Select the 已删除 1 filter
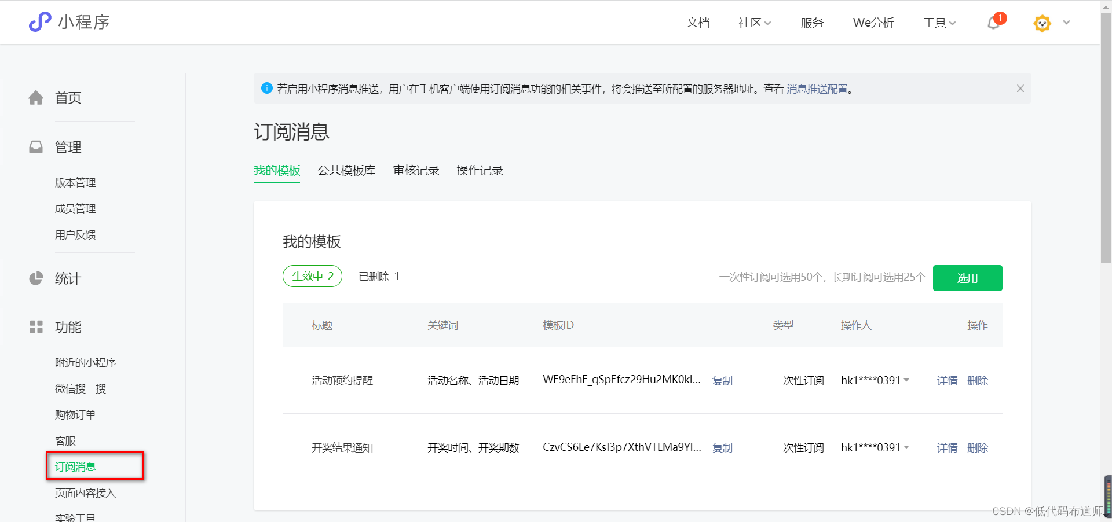The image size is (1112, 522). tap(379, 277)
